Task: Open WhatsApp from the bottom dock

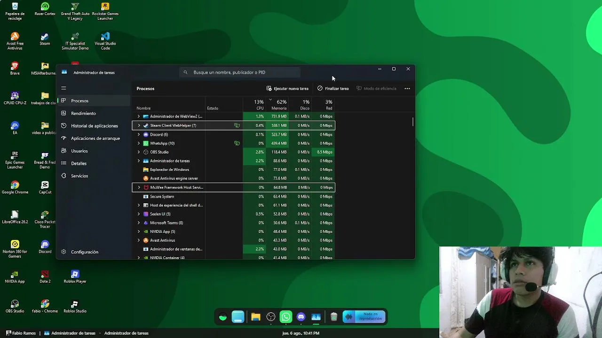Action: click(x=286, y=317)
